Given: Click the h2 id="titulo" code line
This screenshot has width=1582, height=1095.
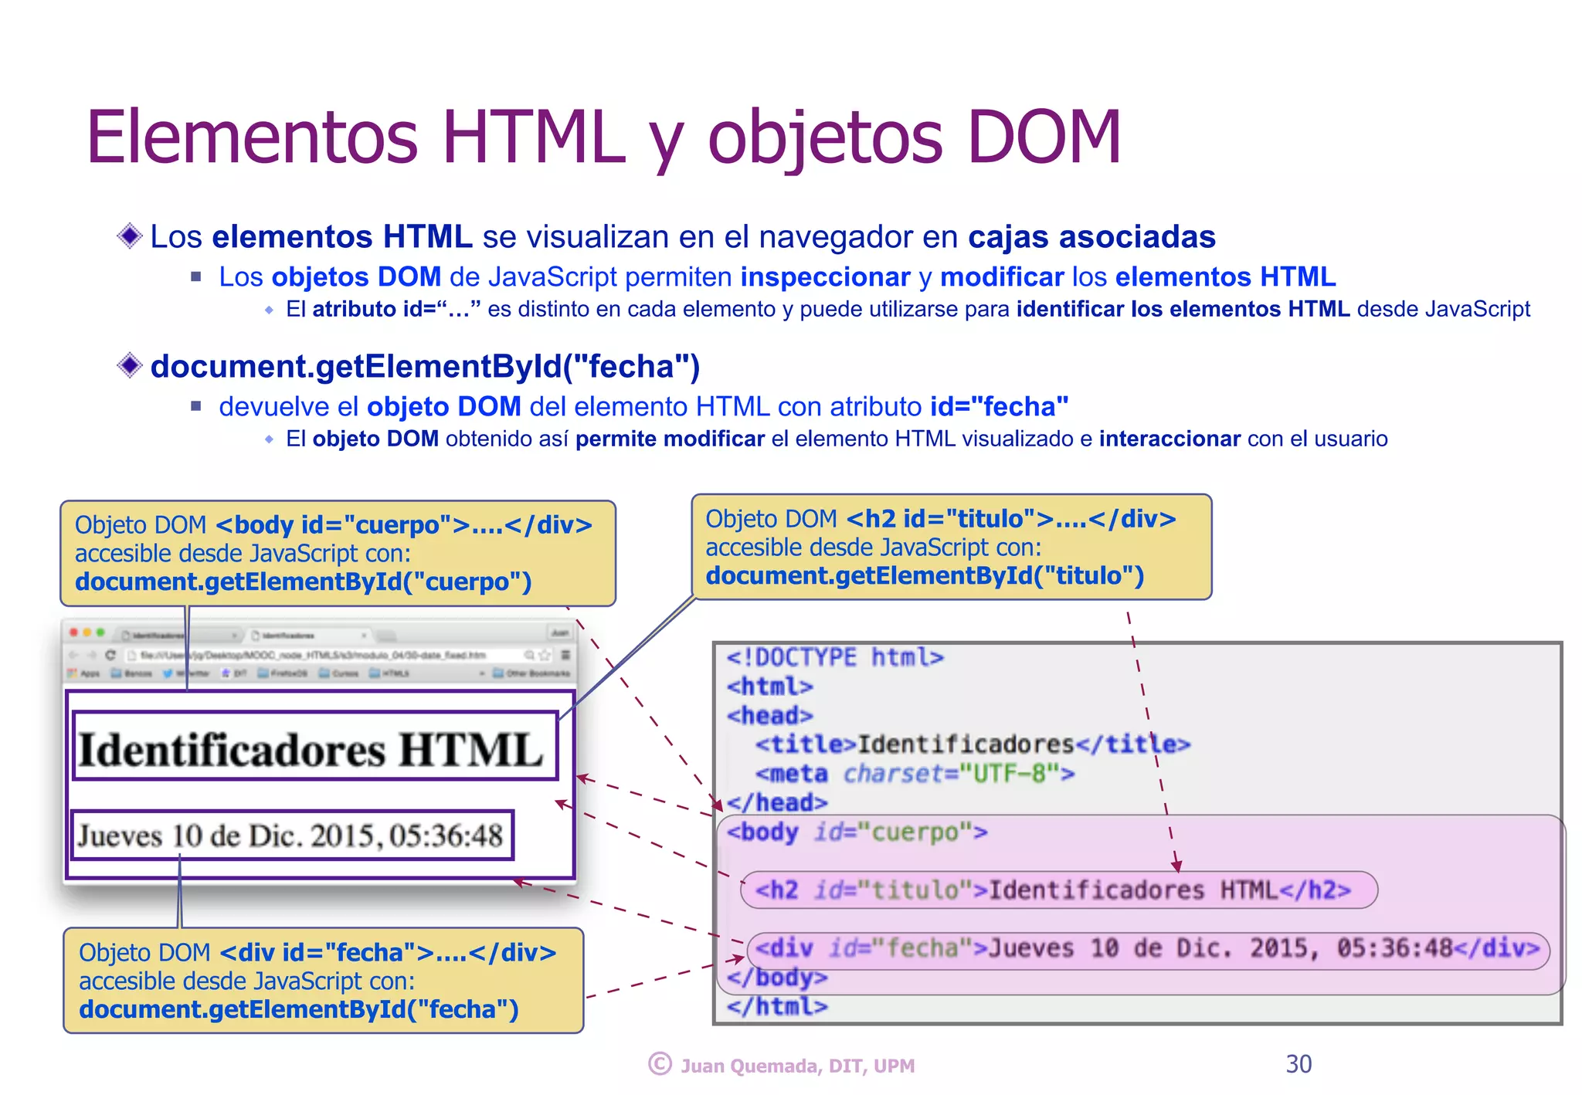Looking at the screenshot, I should pyautogui.click(x=1054, y=890).
